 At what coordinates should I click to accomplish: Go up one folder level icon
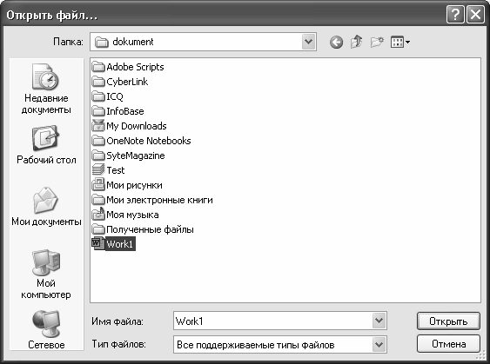pos(357,42)
